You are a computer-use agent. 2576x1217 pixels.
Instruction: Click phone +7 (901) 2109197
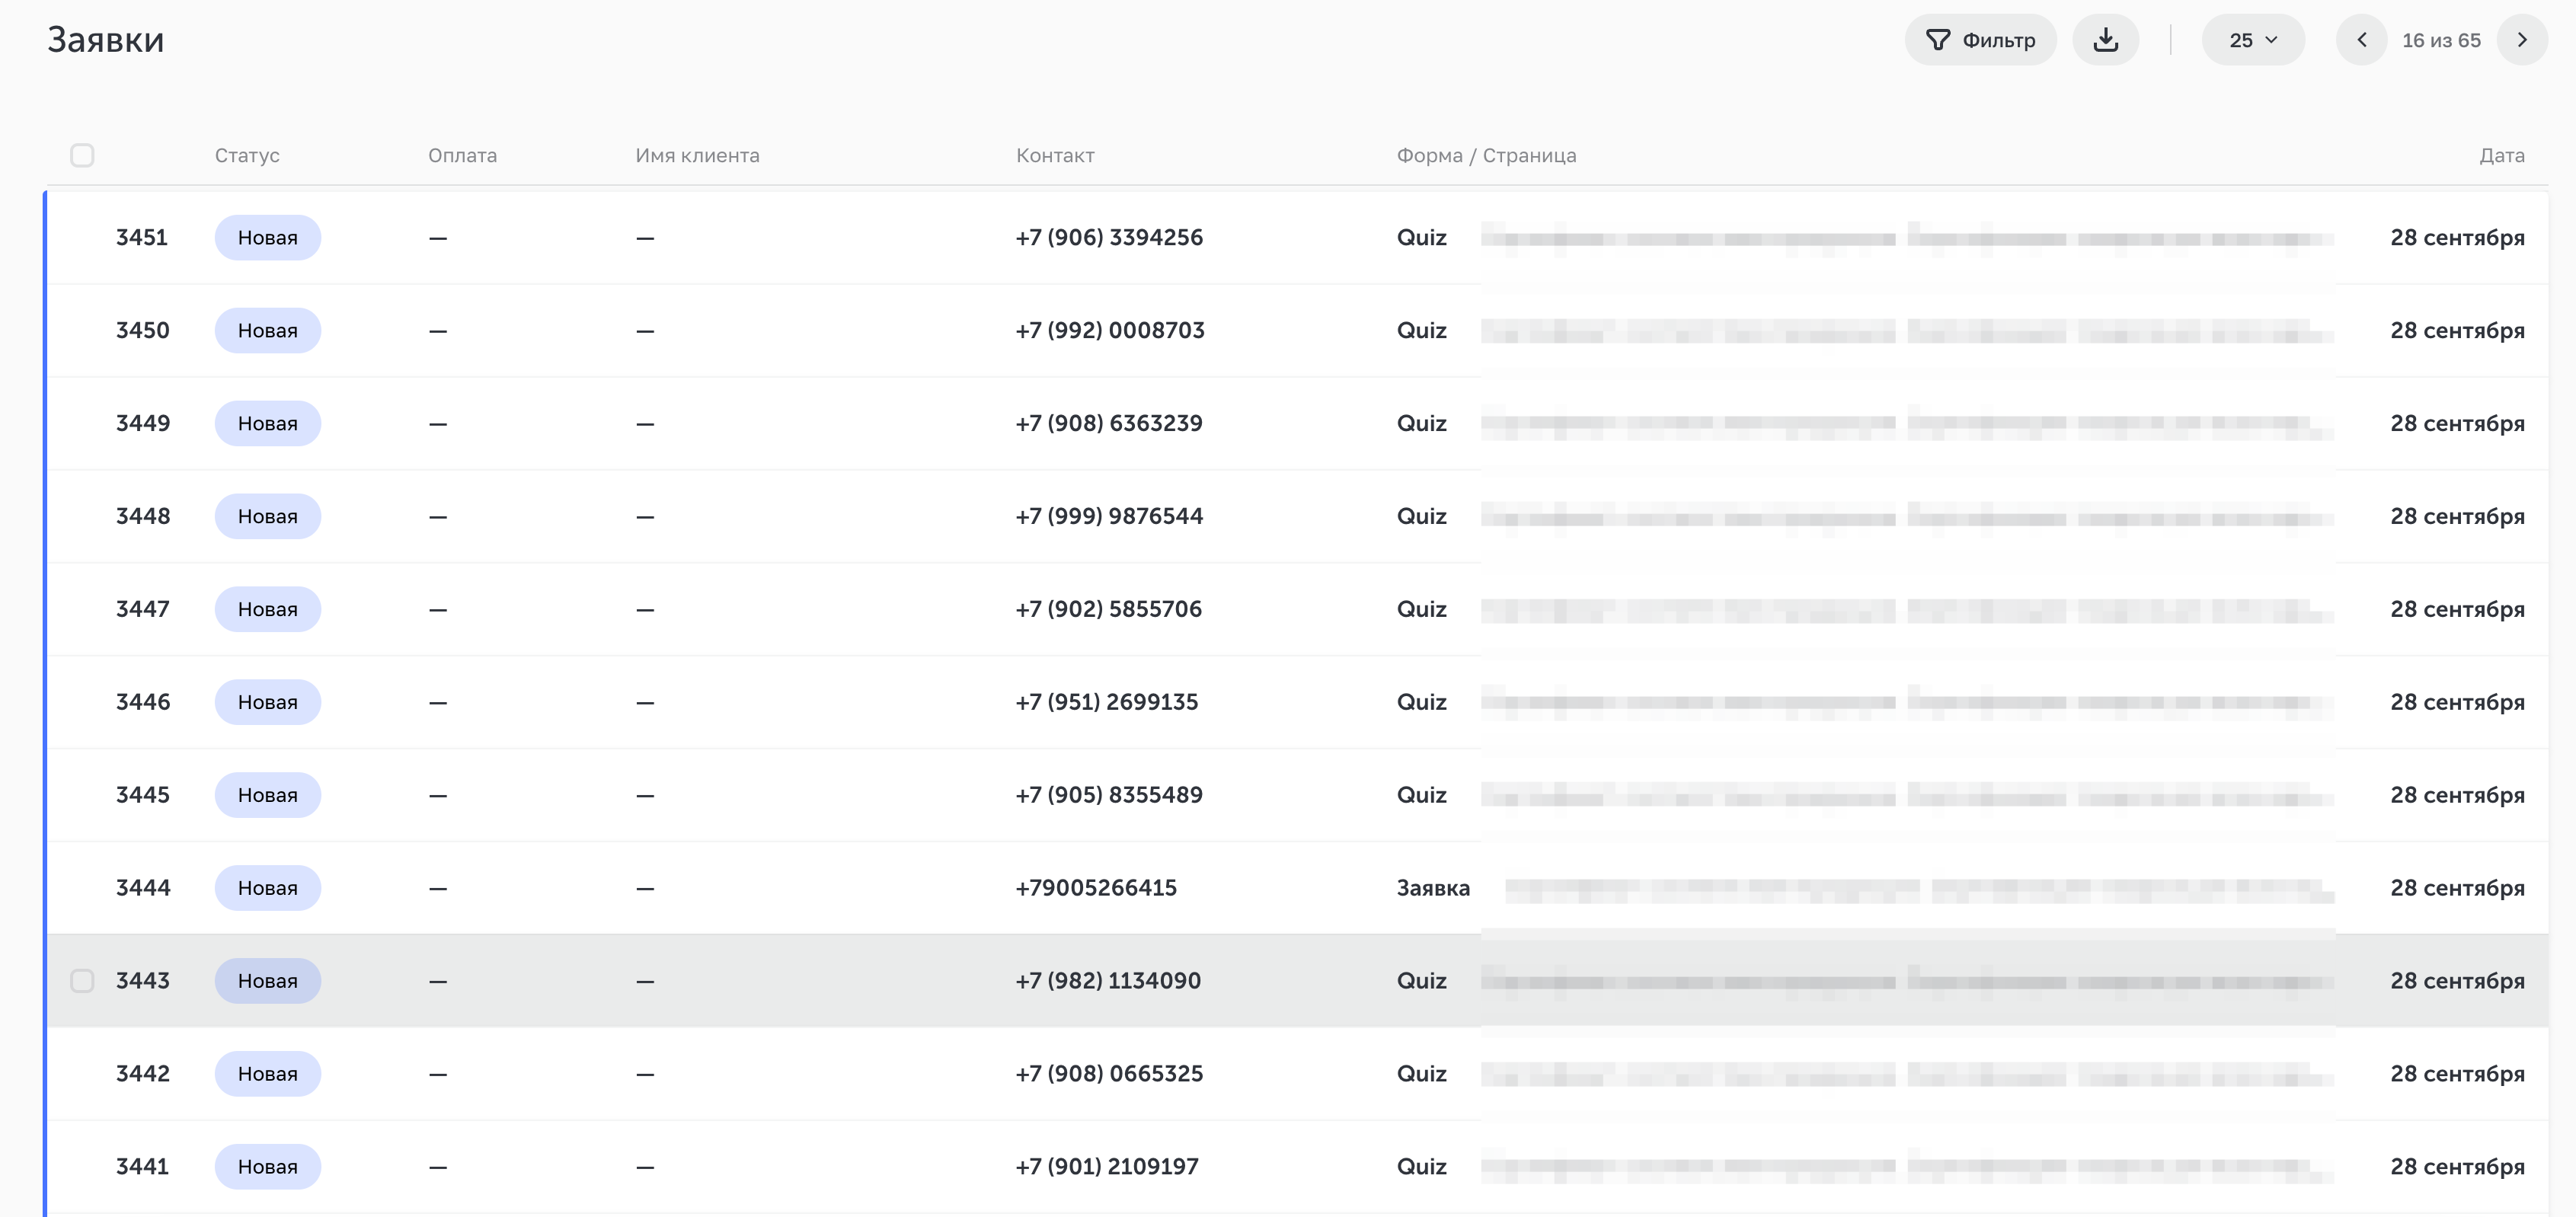click(x=1107, y=1167)
